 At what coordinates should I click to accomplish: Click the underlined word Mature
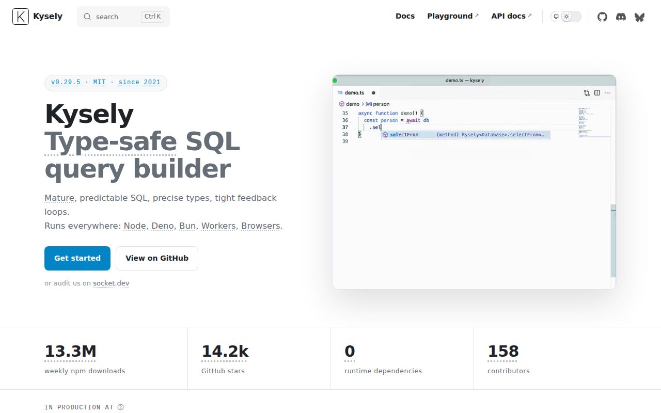point(59,198)
